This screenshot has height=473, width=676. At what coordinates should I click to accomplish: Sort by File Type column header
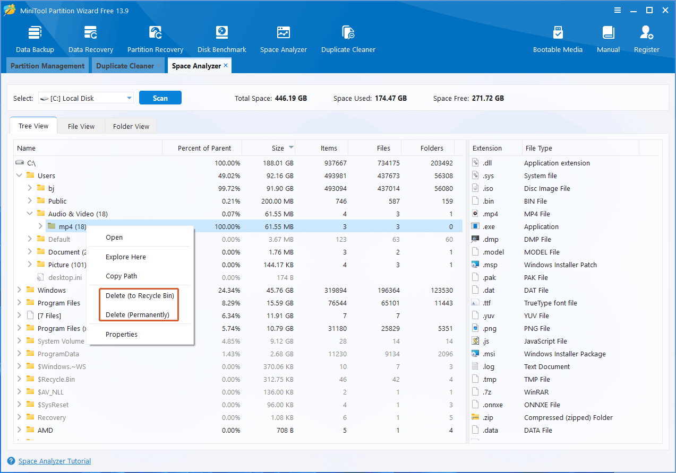580,148
